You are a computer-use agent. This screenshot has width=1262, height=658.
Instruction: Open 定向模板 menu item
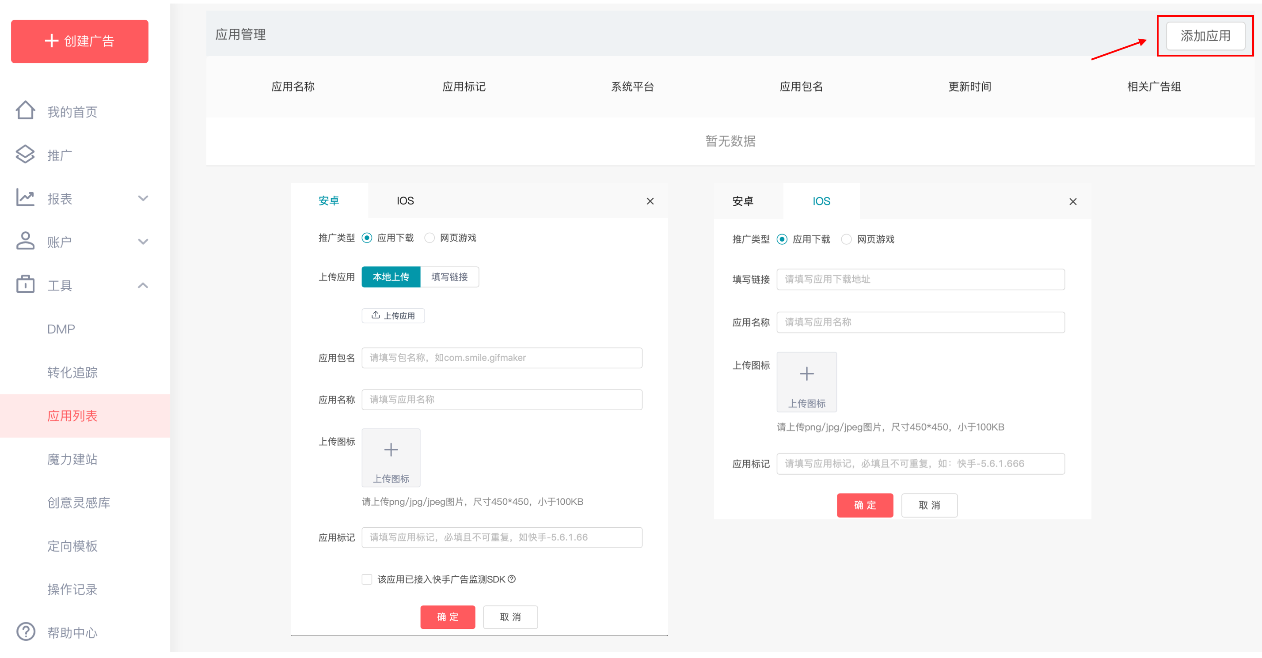tap(72, 547)
